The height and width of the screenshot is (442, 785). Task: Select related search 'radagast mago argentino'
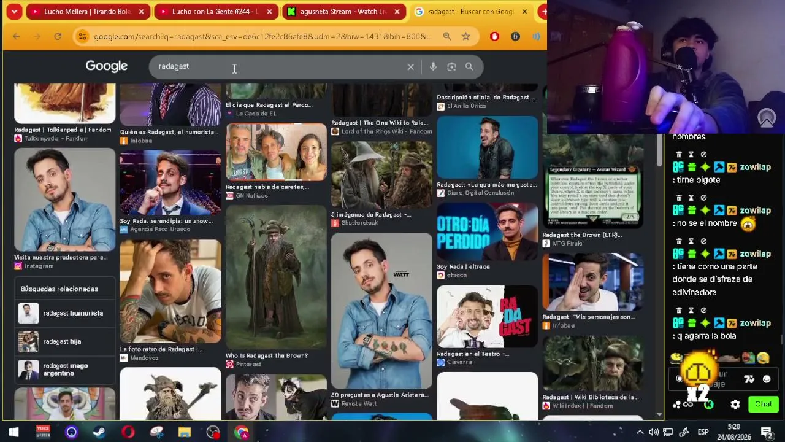(64, 370)
